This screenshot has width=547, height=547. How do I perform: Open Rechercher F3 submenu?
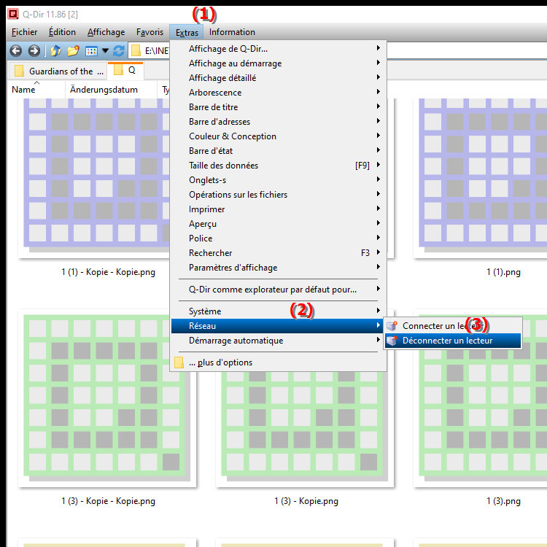279,253
